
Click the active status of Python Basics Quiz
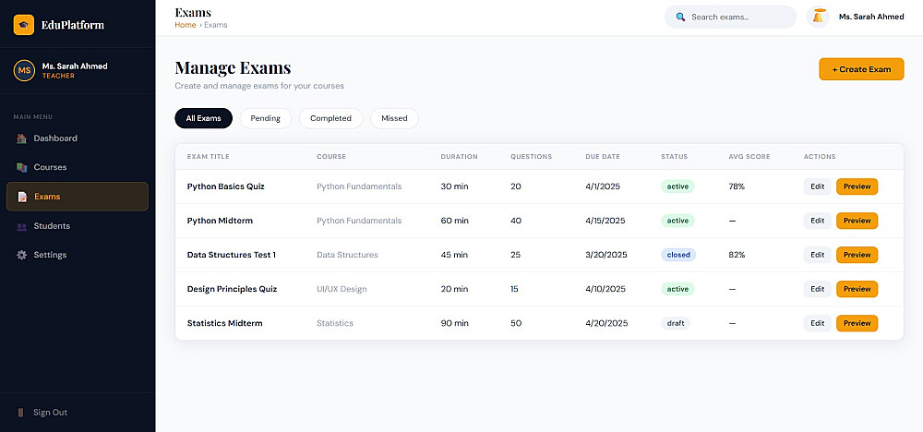pos(677,186)
